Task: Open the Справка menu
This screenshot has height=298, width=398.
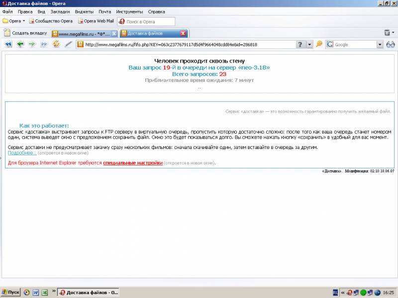Action: click(x=156, y=11)
